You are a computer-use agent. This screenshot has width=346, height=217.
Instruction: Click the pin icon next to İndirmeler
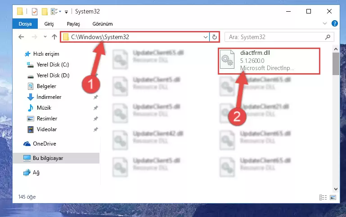95,97
